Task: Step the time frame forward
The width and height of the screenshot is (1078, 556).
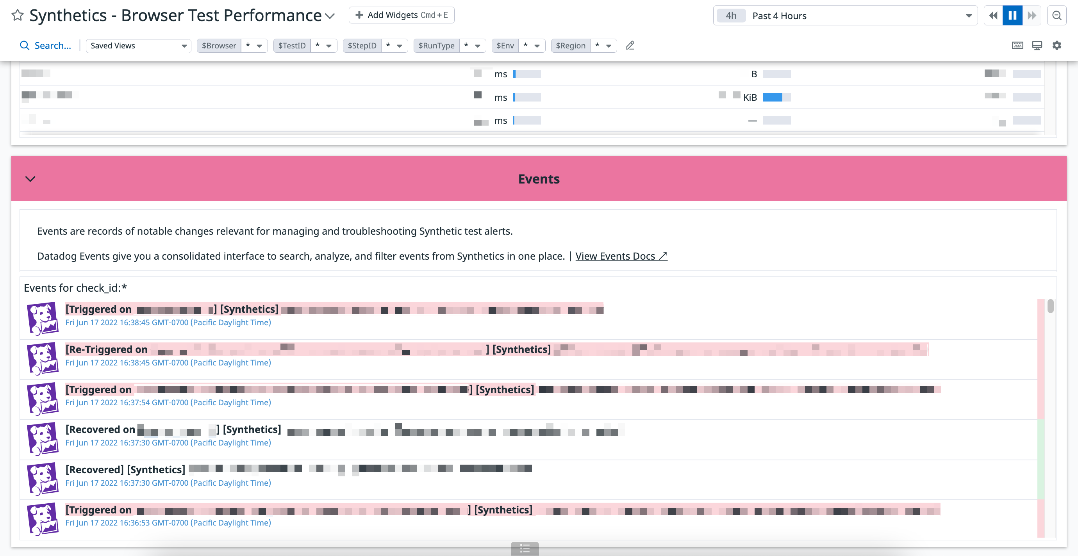Action: click(1032, 16)
